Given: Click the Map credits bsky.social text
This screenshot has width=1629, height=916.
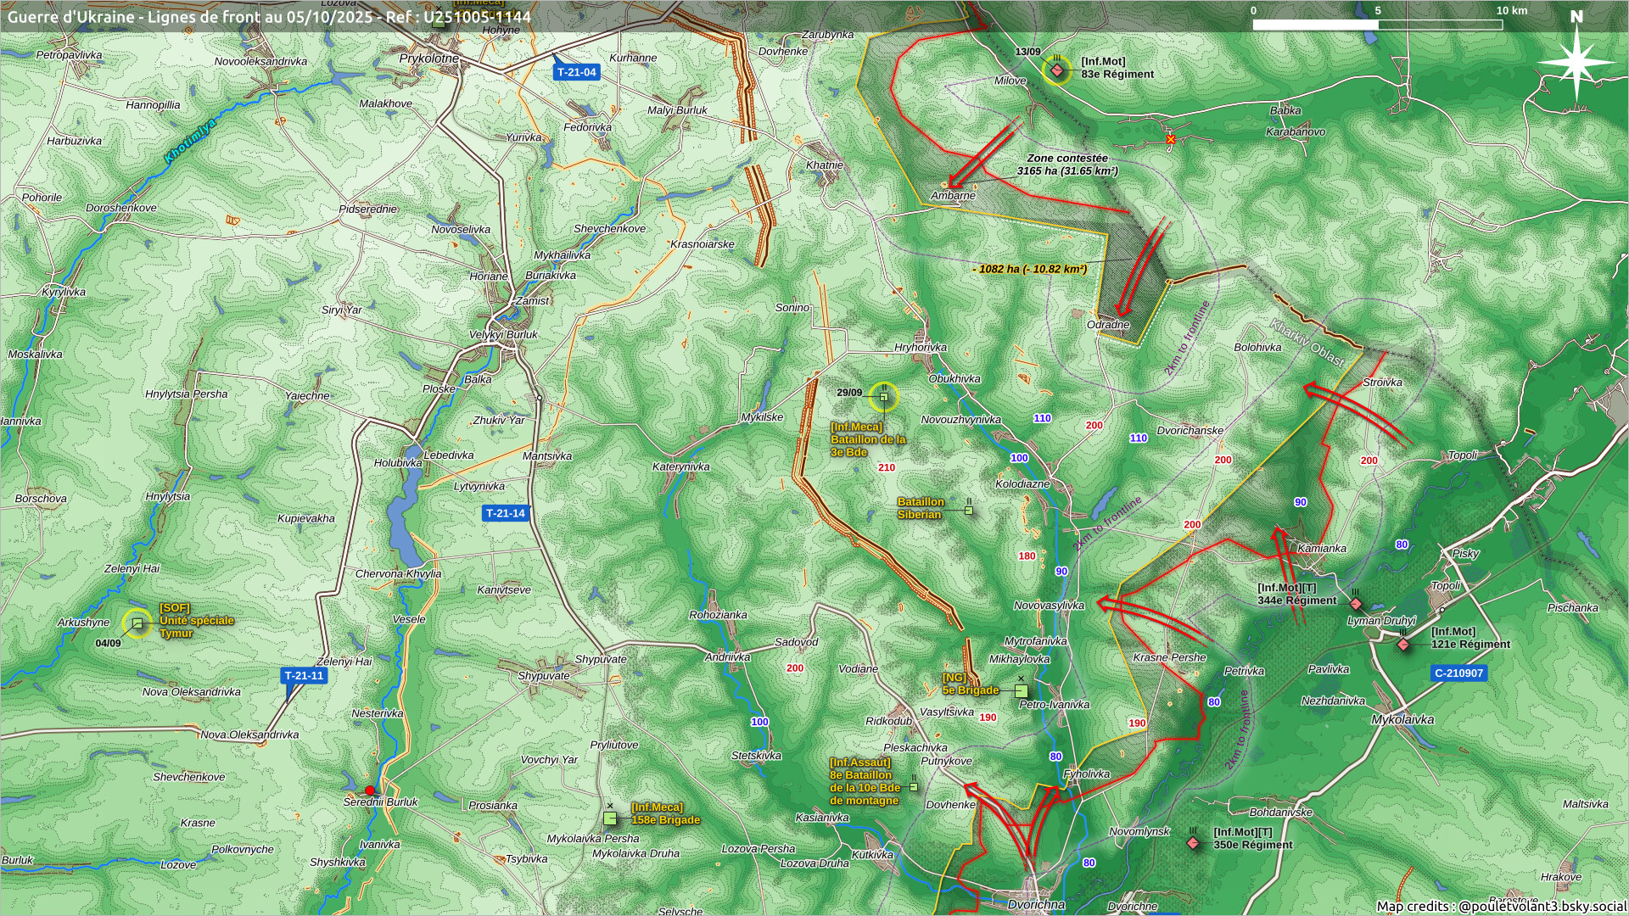Looking at the screenshot, I should [x=1500, y=906].
